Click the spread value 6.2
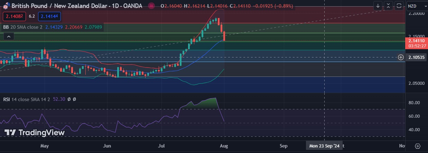Screen dimensions: 428x153 coord(32,16)
